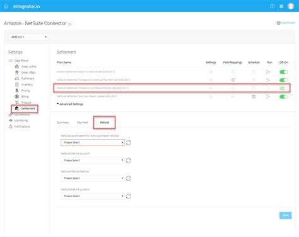Open saved search for Amazon refunds dropdown
The width and height of the screenshot is (299, 237).
click(93, 143)
